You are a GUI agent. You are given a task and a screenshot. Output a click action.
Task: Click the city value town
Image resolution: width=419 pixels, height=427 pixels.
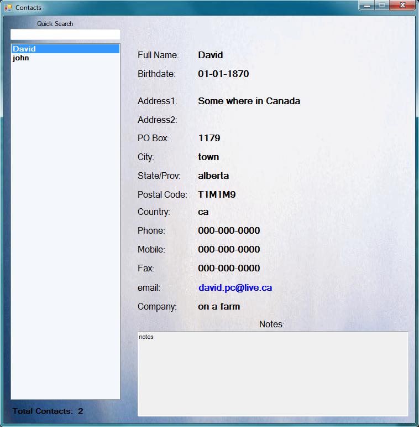[208, 157]
